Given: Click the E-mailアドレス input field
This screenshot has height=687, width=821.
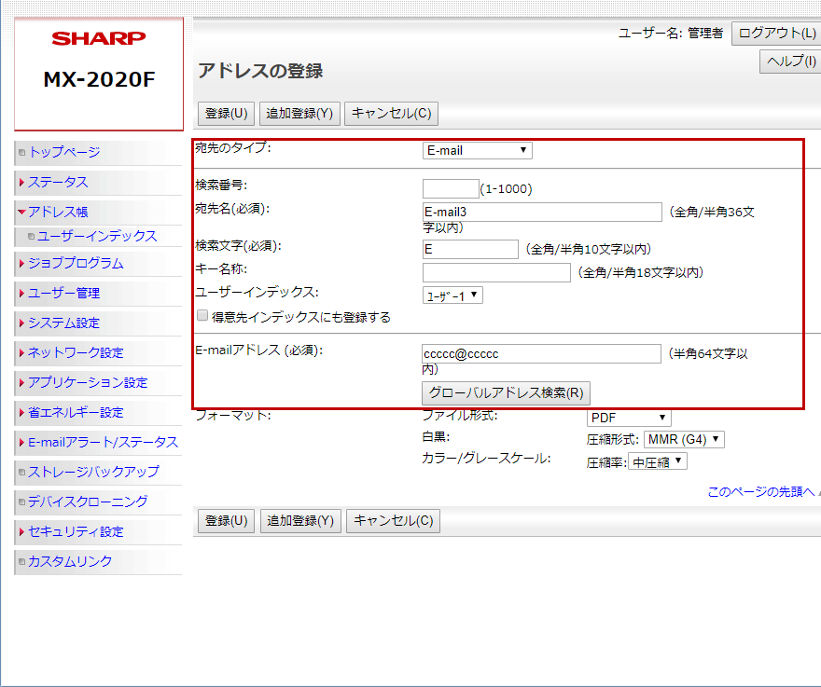Looking at the screenshot, I should [541, 354].
